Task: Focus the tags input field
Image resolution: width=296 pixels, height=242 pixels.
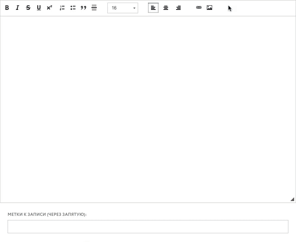Action: click(x=148, y=226)
